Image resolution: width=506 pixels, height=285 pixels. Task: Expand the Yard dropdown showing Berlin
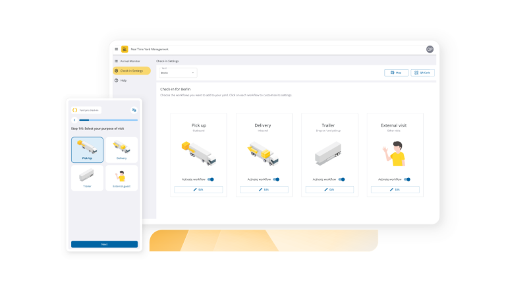click(x=177, y=72)
